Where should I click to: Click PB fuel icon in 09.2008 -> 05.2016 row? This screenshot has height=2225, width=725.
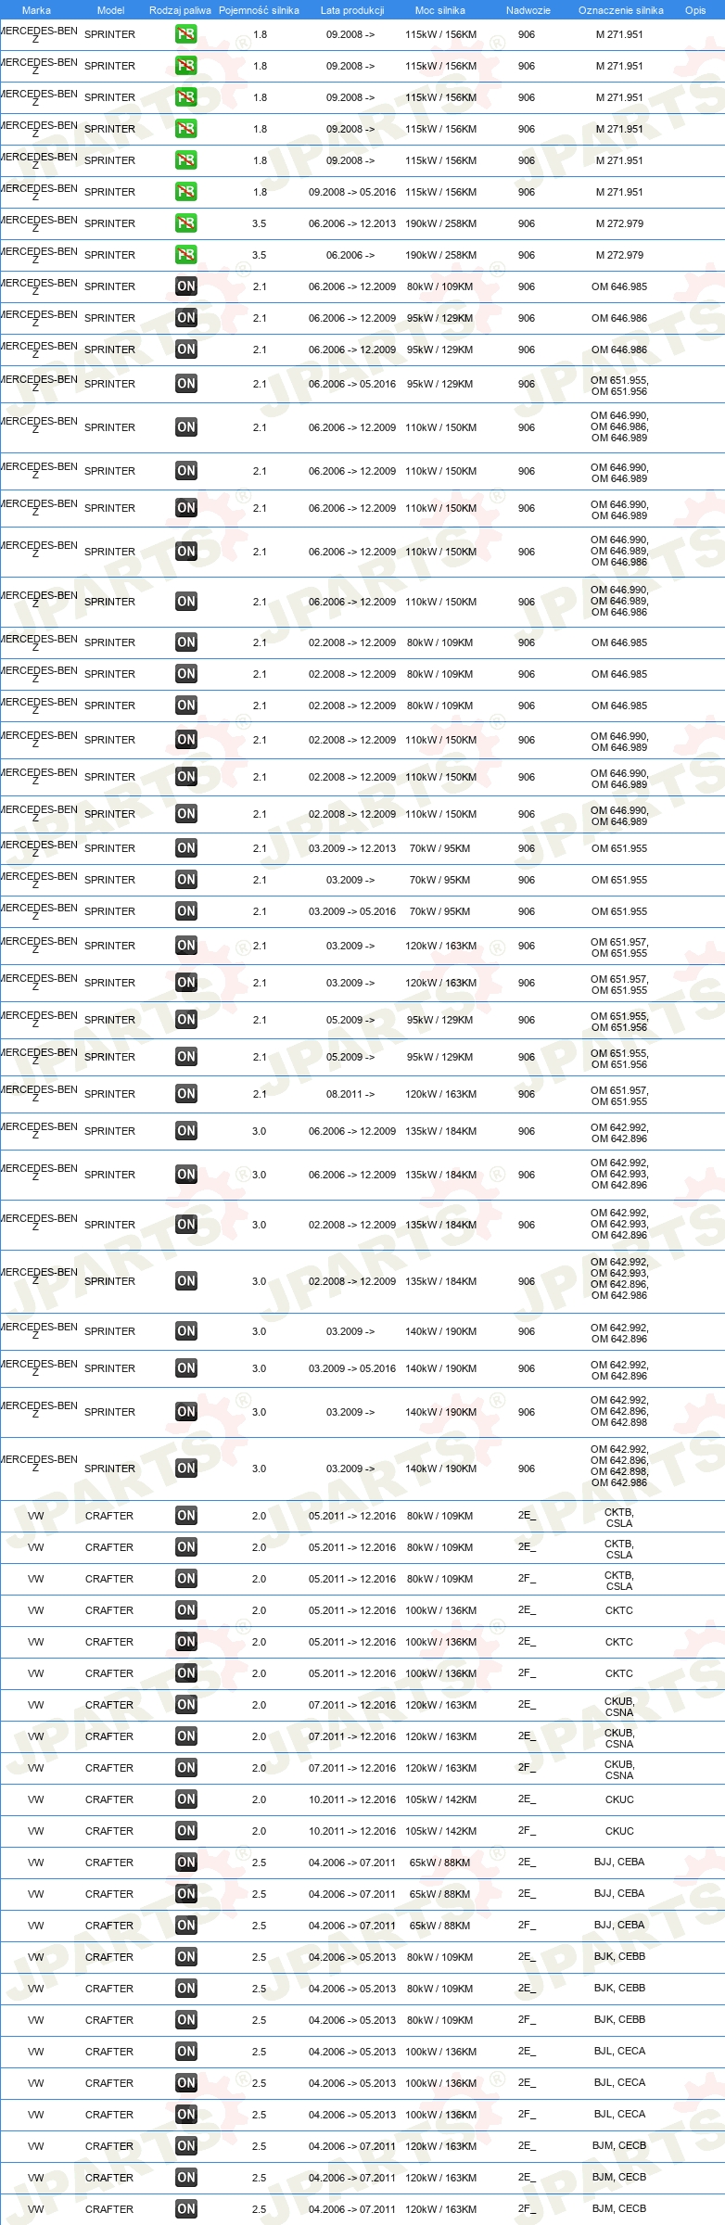(185, 192)
